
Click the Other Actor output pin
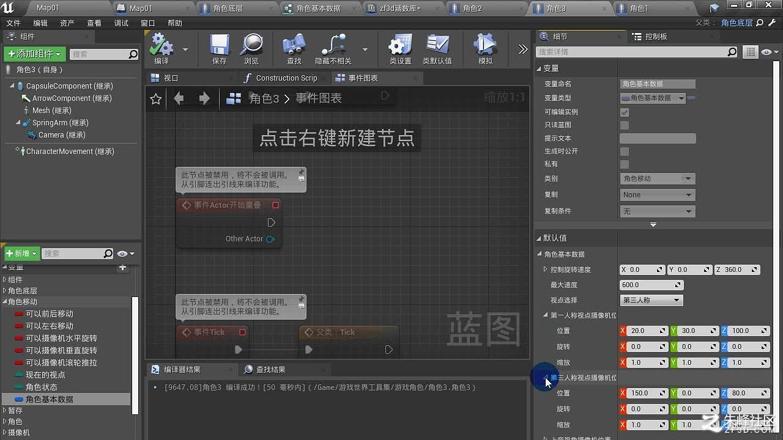pos(270,239)
